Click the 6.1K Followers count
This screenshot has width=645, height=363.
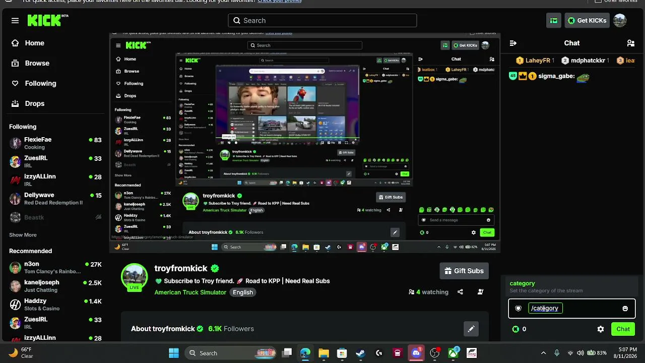[231, 329]
